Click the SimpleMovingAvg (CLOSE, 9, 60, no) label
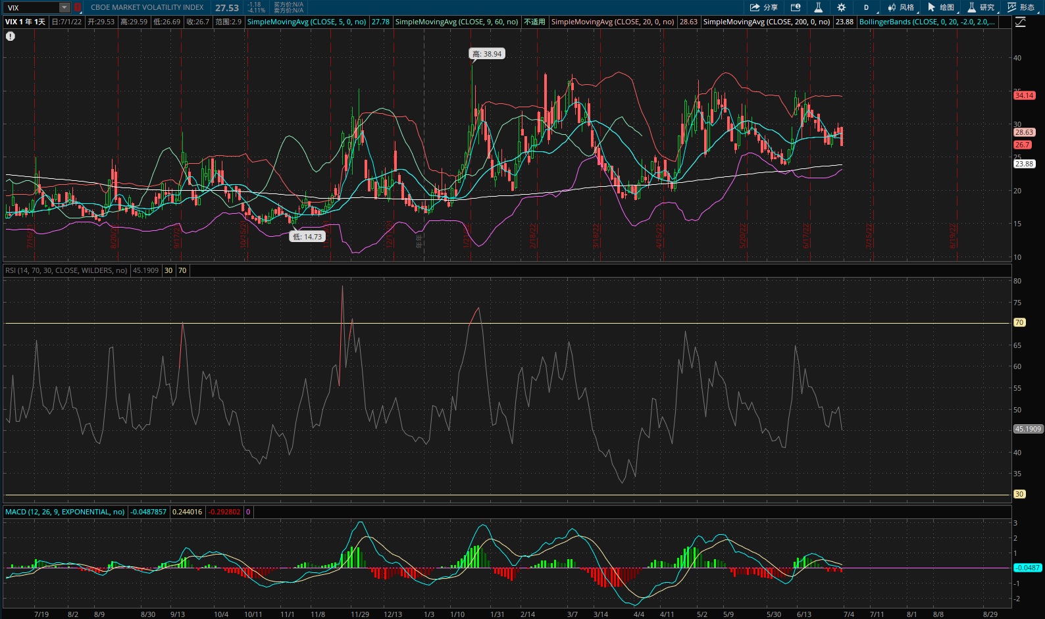Viewport: 1045px width, 619px height. [x=457, y=22]
